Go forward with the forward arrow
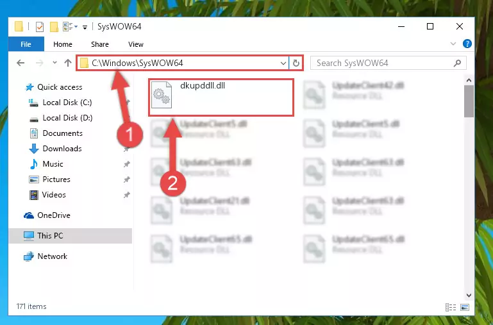493x325 pixels. pyautogui.click(x=39, y=63)
